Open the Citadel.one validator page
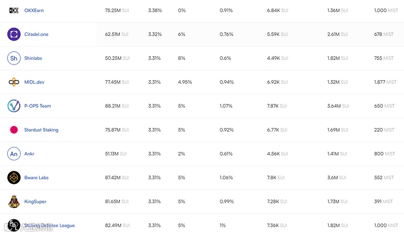Screen dimensions: 404x235 (36, 34)
